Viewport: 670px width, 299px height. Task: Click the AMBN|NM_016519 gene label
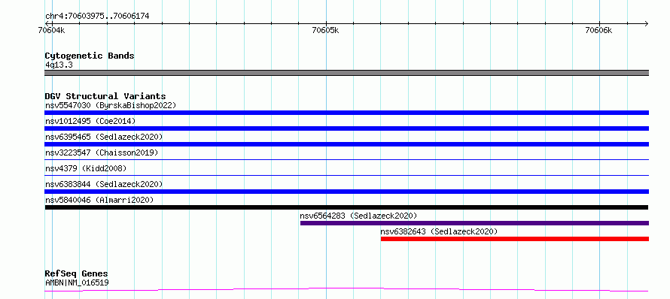point(77,282)
